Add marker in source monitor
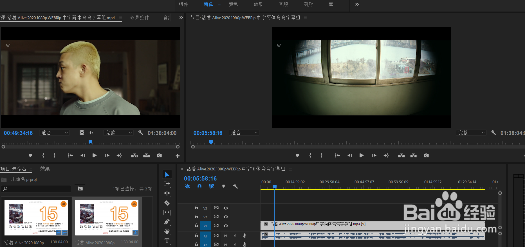The width and height of the screenshot is (525, 247). click(x=30, y=155)
